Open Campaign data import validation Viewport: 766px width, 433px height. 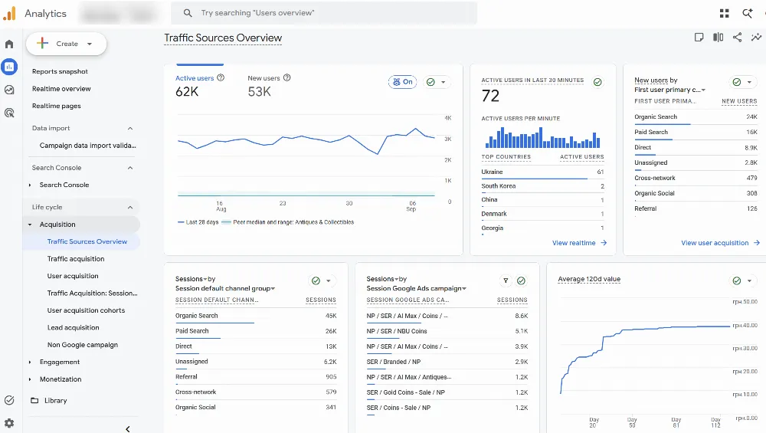click(88, 146)
